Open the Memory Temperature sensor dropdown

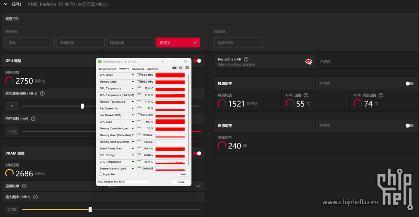(133, 102)
